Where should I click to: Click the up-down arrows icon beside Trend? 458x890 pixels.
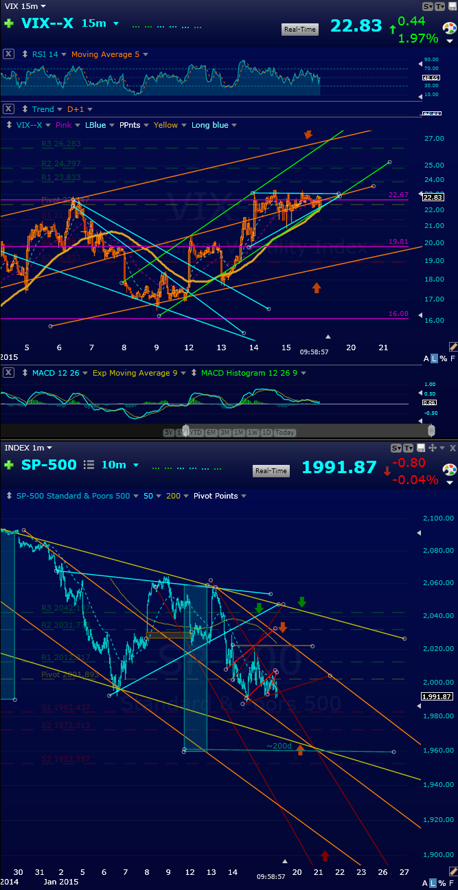pos(26,109)
